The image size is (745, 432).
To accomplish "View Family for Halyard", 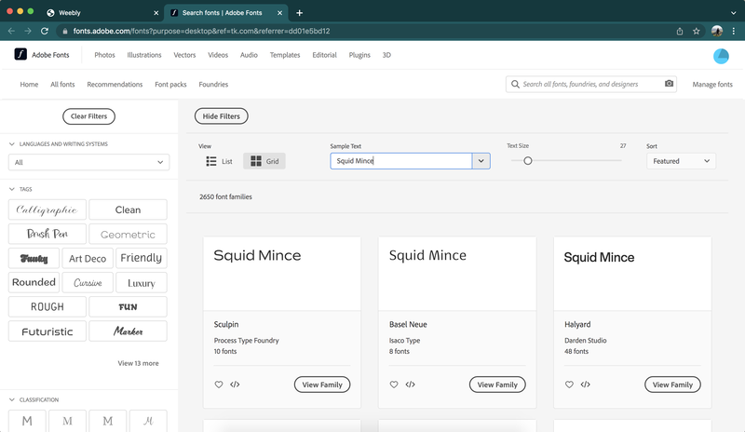I will (672, 385).
